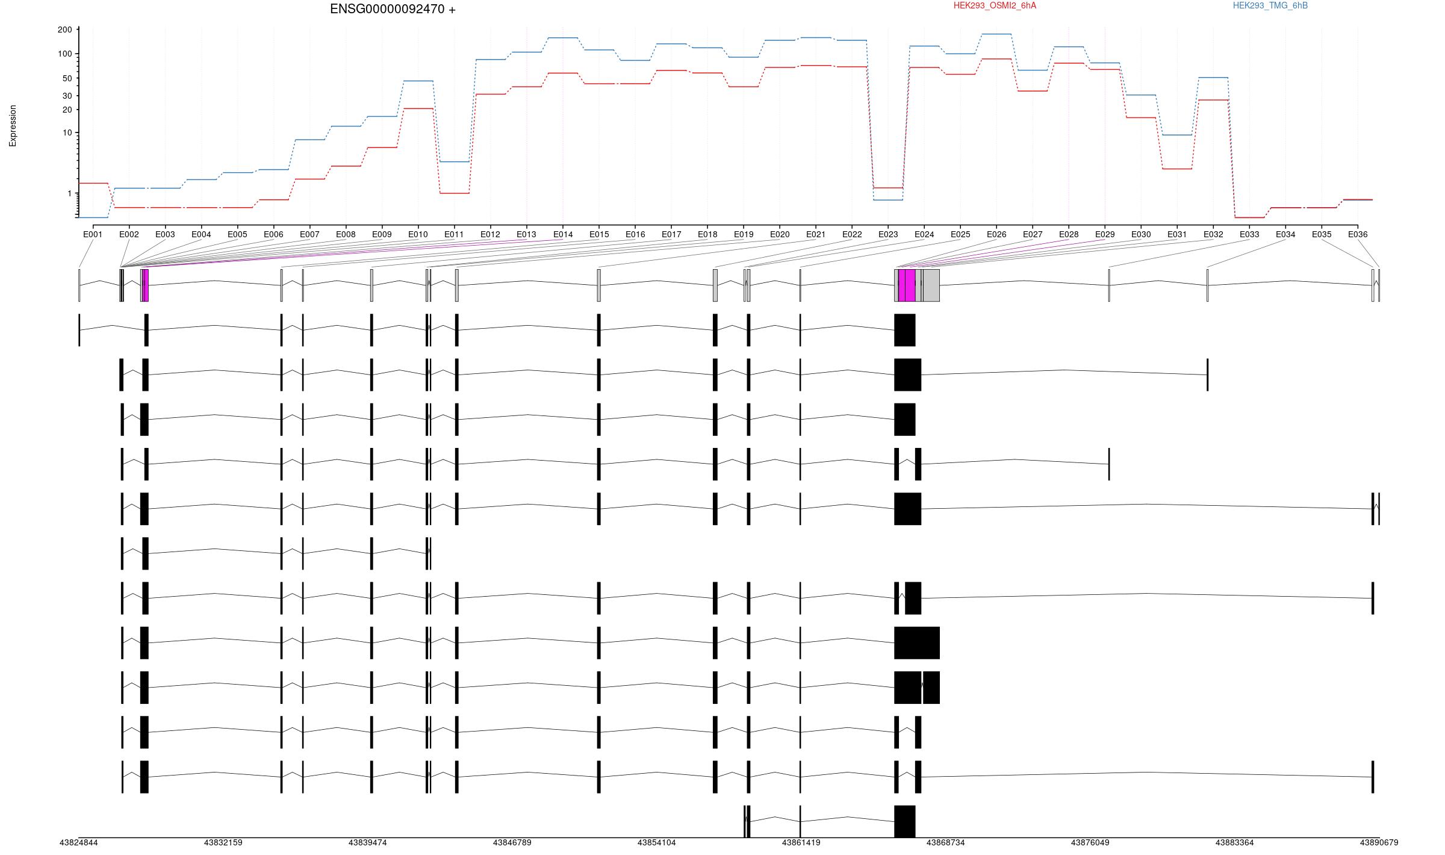Screen dimensions: 1445x855
Task: Click the E007 exon label
Action: click(x=309, y=234)
